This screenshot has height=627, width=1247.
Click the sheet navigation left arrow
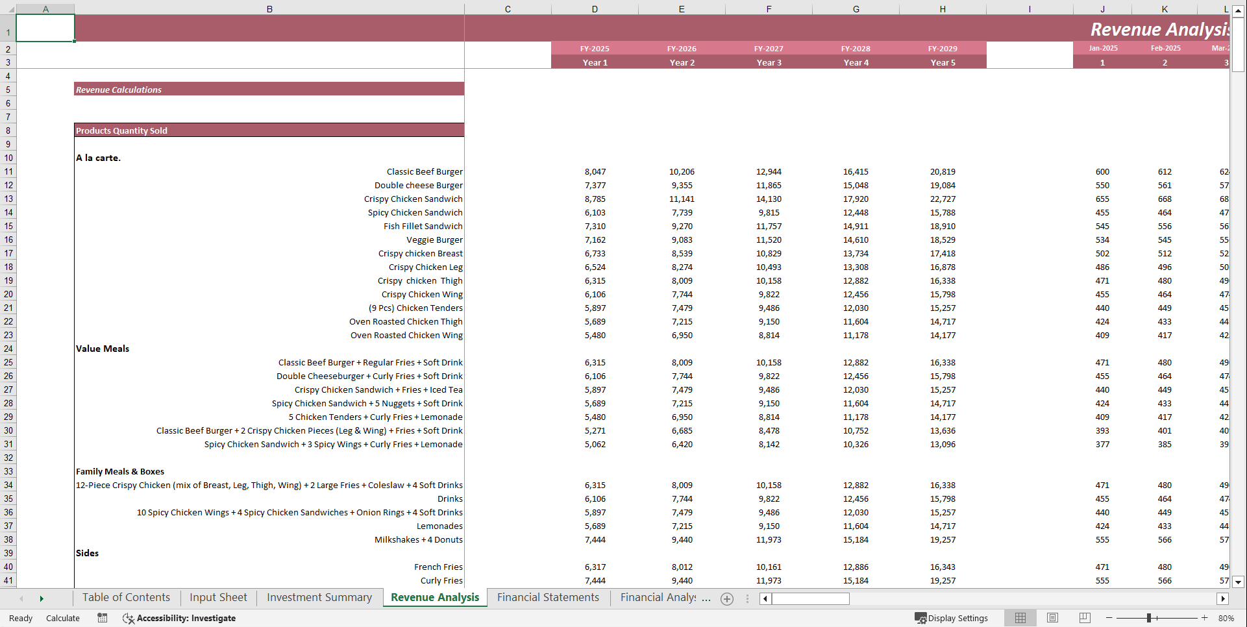22,598
